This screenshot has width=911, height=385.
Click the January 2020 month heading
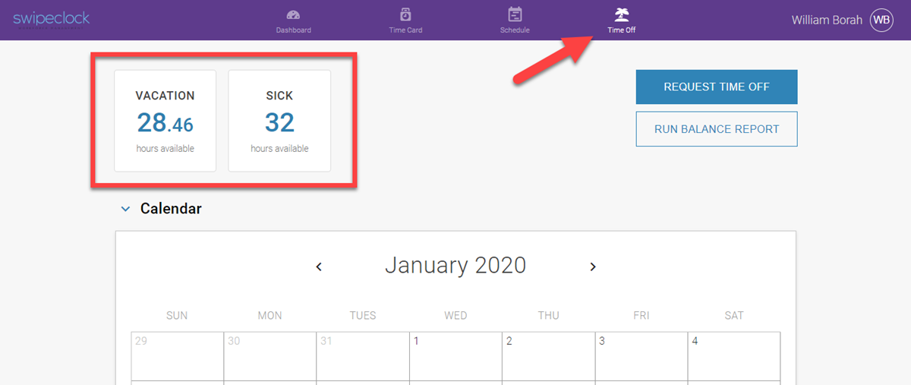[455, 265]
